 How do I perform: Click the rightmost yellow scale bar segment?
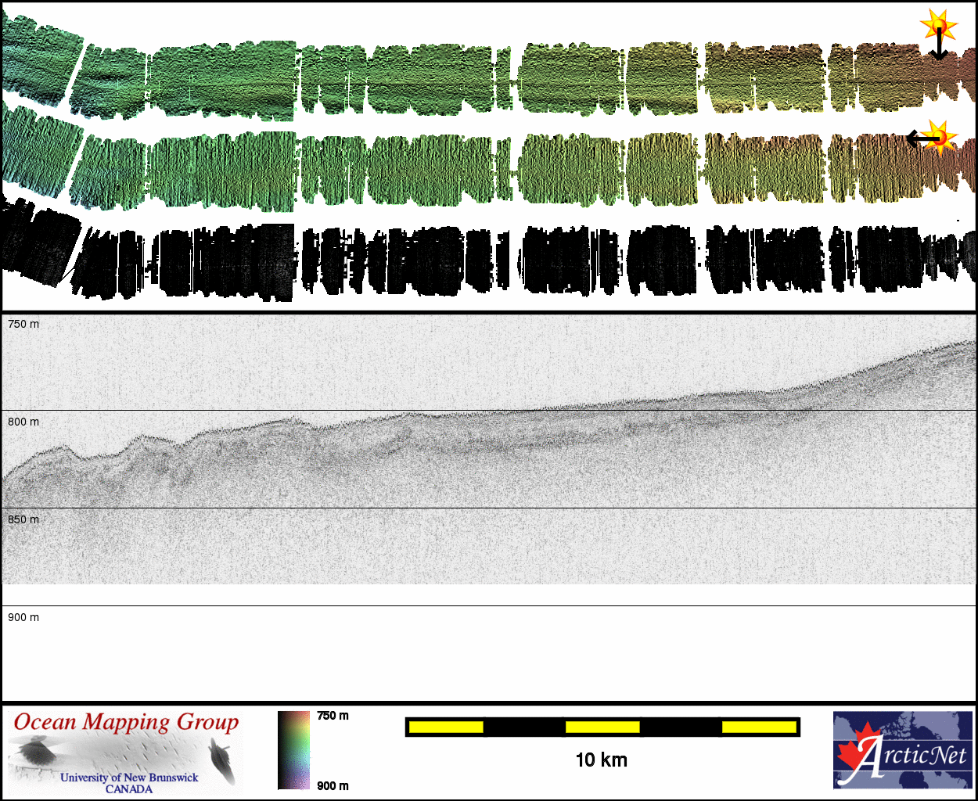coord(758,727)
